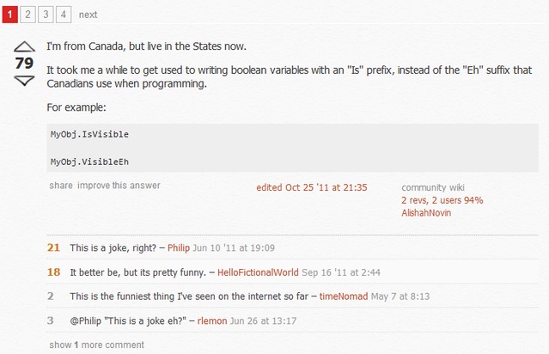Open Philip's user profile
This screenshot has width=549, height=354.
(179, 248)
